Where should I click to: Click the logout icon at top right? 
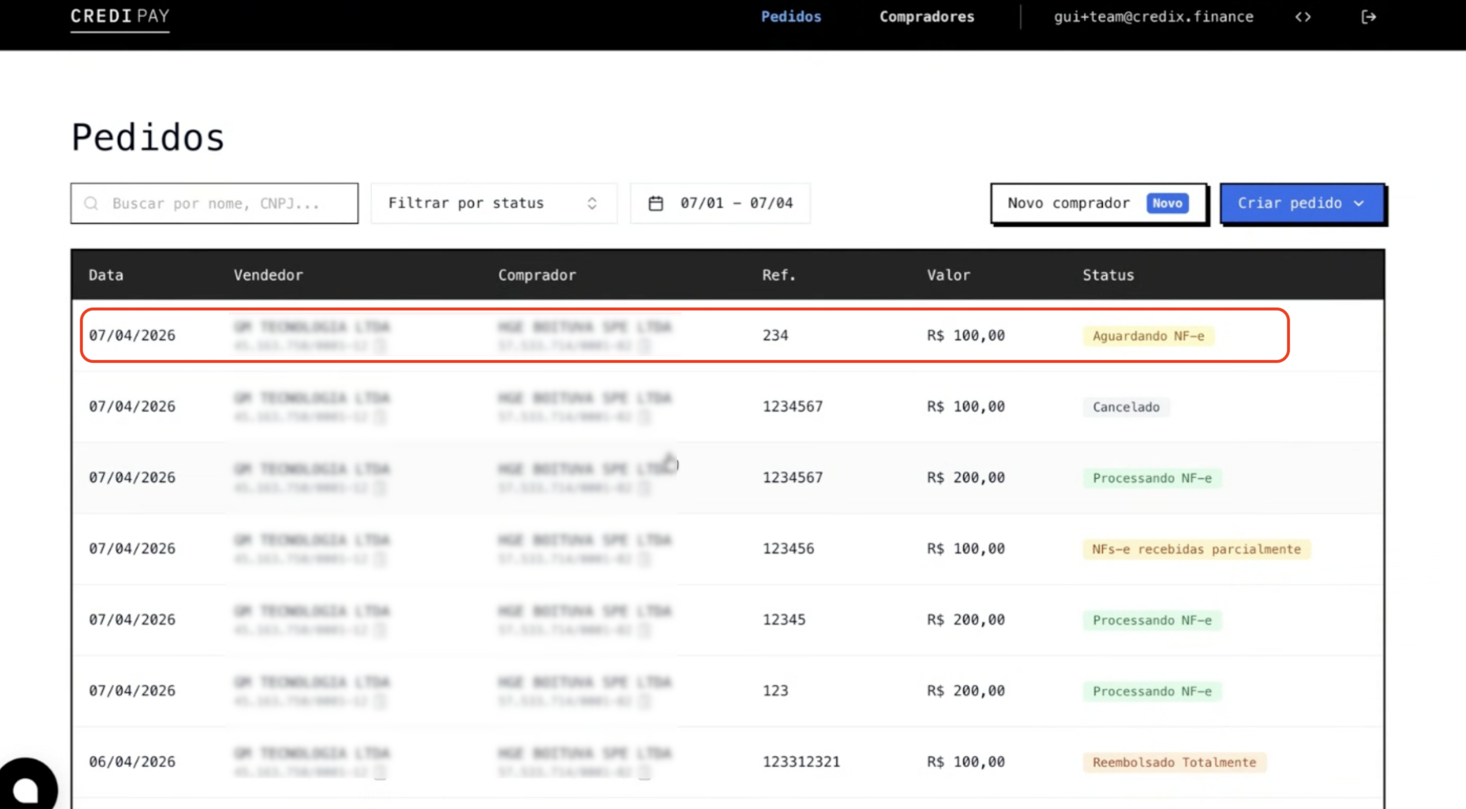tap(1368, 17)
